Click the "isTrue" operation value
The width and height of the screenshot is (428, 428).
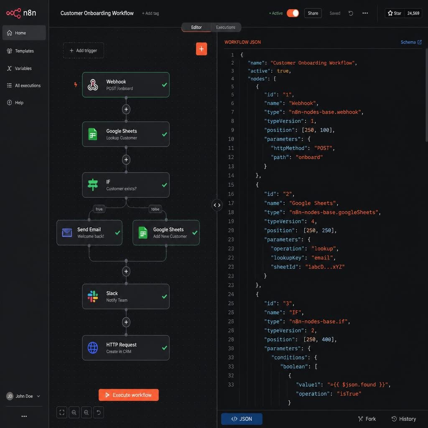point(349,394)
